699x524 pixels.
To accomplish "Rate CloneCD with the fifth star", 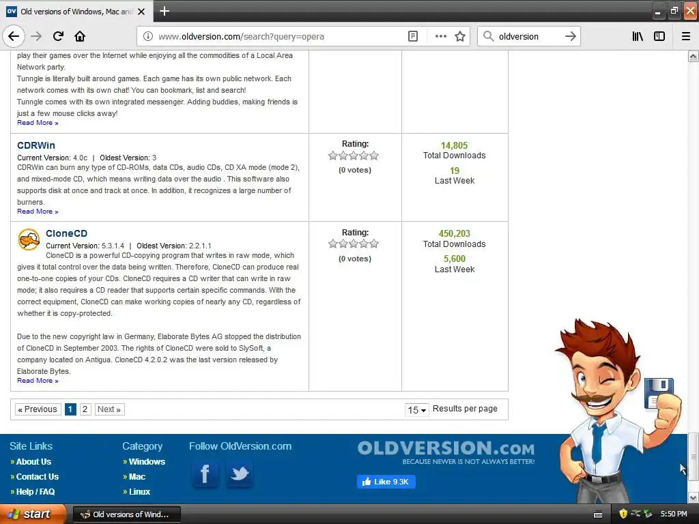I will click(374, 244).
